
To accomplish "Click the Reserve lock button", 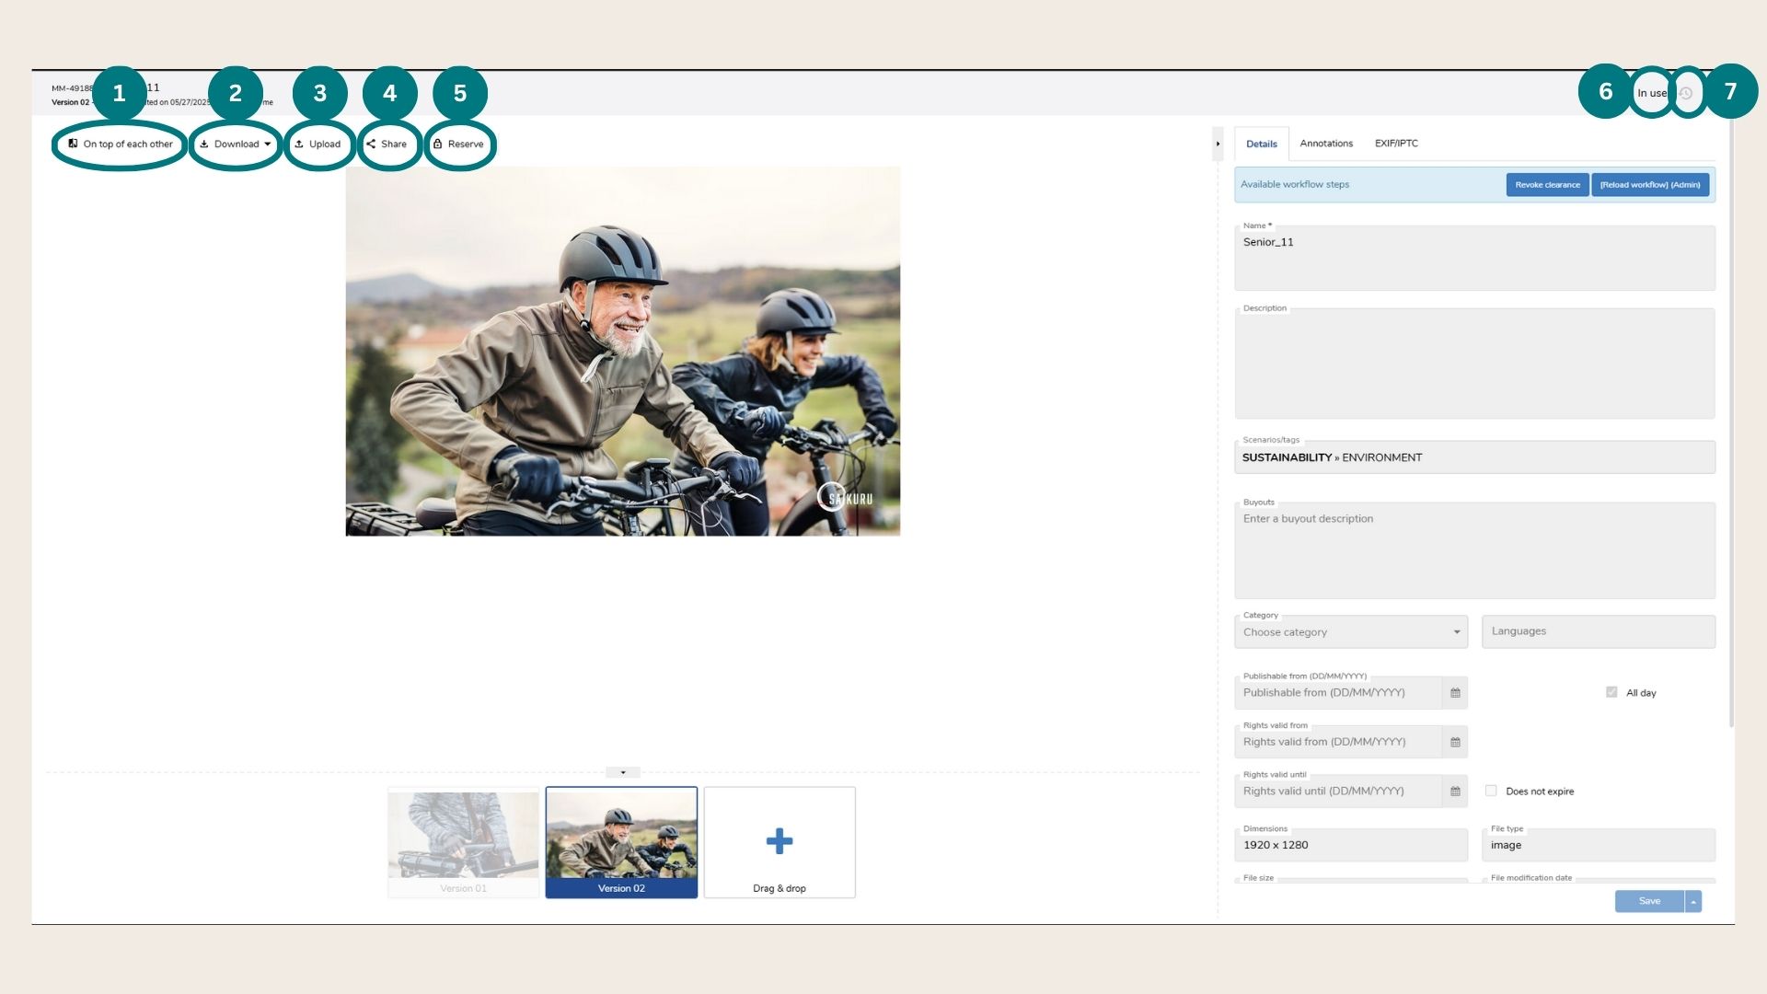I will pyautogui.click(x=438, y=144).
